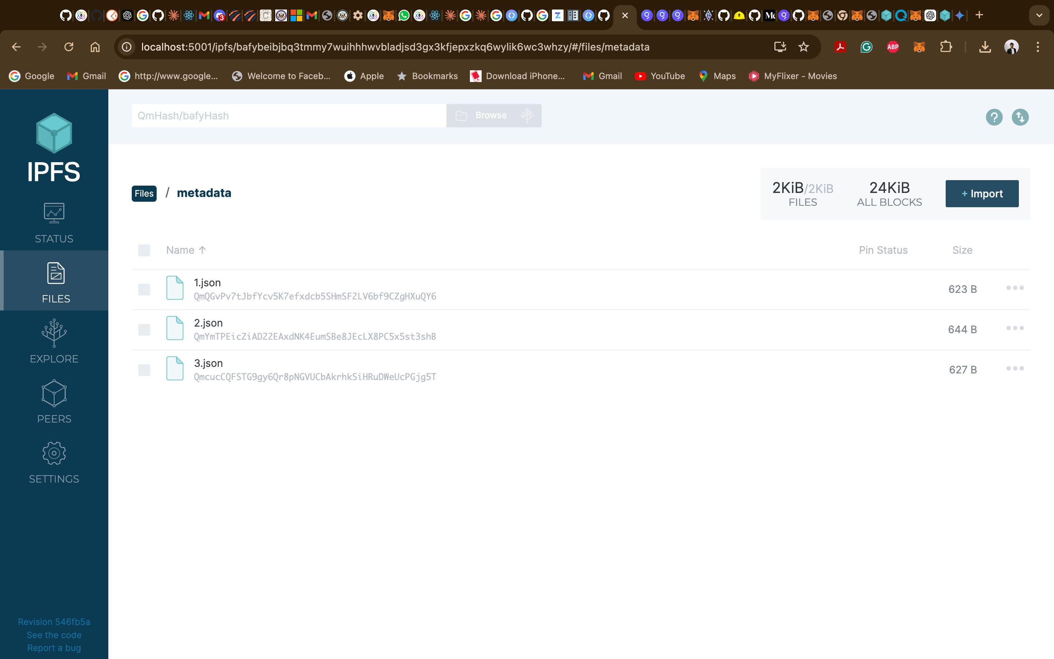Expand options menu for 2.json
The height and width of the screenshot is (659, 1054).
pos(1014,328)
